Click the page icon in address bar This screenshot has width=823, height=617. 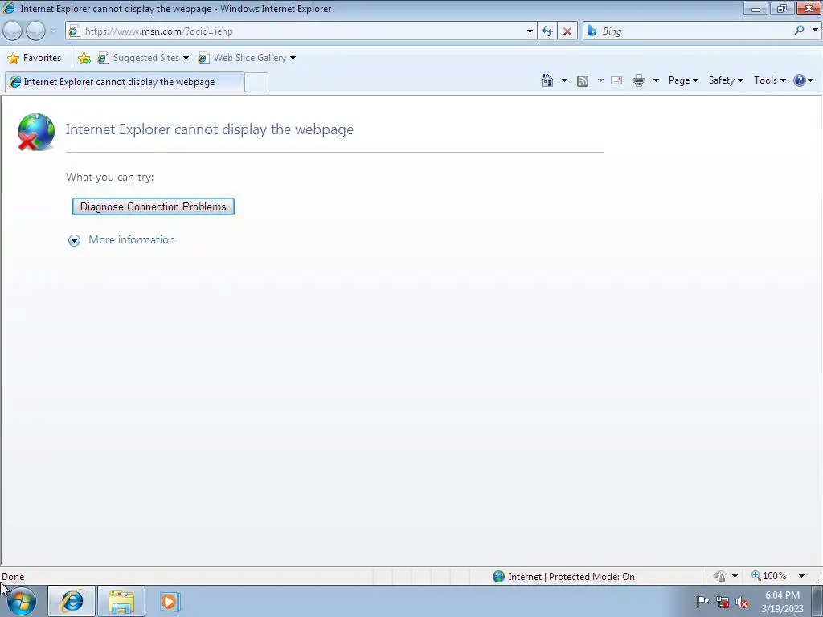pos(74,31)
